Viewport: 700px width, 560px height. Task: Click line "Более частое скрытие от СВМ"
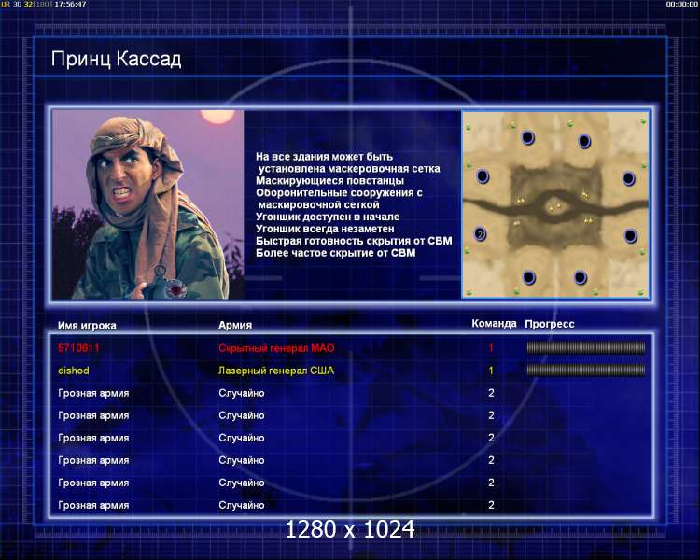[x=336, y=253]
